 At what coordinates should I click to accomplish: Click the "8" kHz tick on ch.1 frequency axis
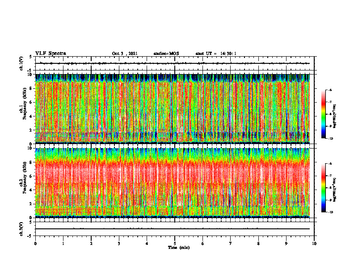[x=31, y=88]
